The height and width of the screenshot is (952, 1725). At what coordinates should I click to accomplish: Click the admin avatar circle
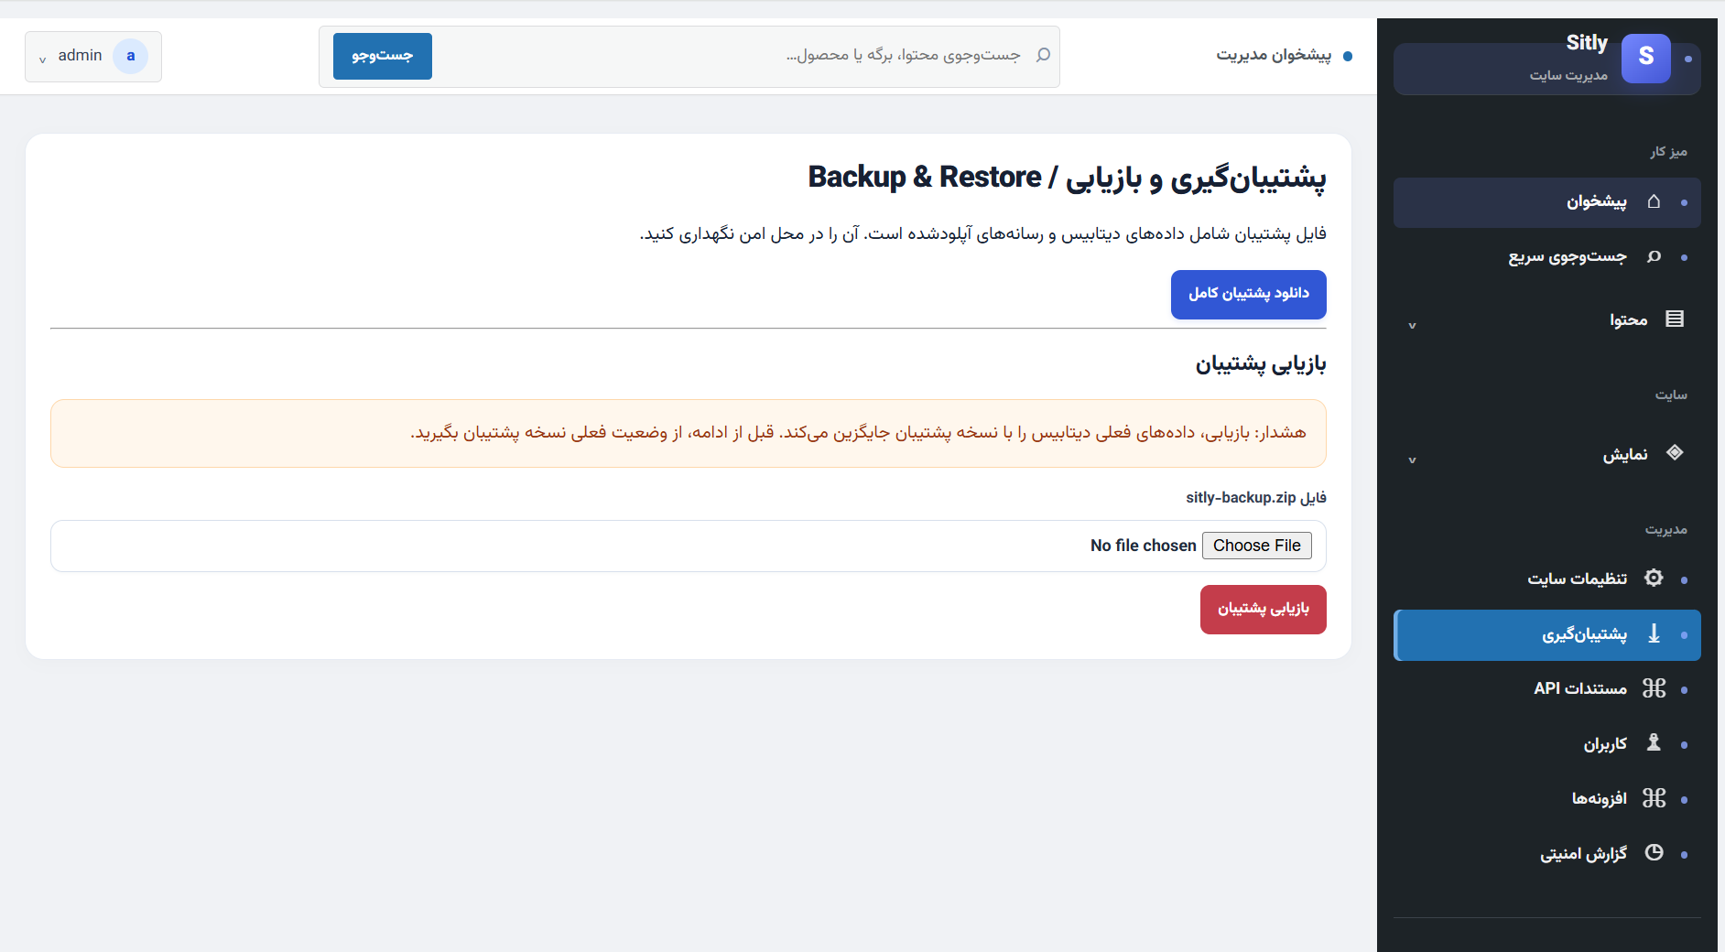click(x=130, y=57)
